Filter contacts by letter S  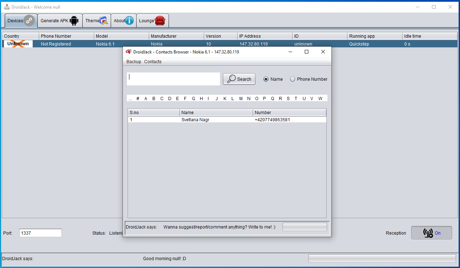(288, 98)
